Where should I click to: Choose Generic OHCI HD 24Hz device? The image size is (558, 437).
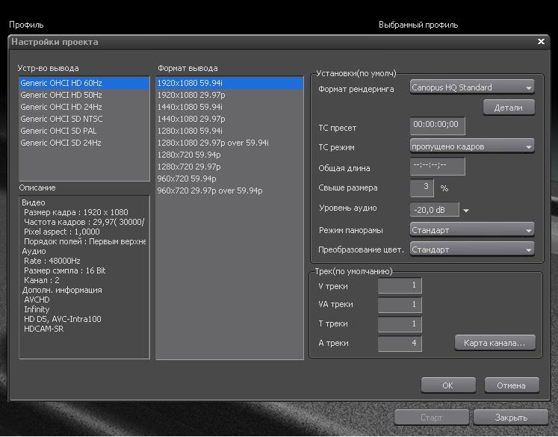pyautogui.click(x=61, y=108)
